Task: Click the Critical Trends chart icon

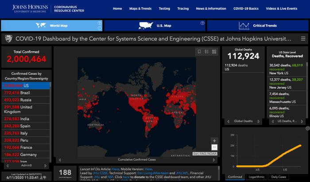Action: tap(244, 26)
